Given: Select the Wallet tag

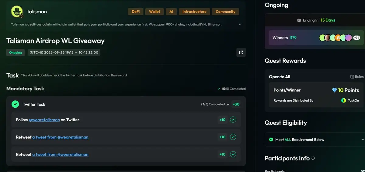Looking at the screenshot, I should pos(155,12).
